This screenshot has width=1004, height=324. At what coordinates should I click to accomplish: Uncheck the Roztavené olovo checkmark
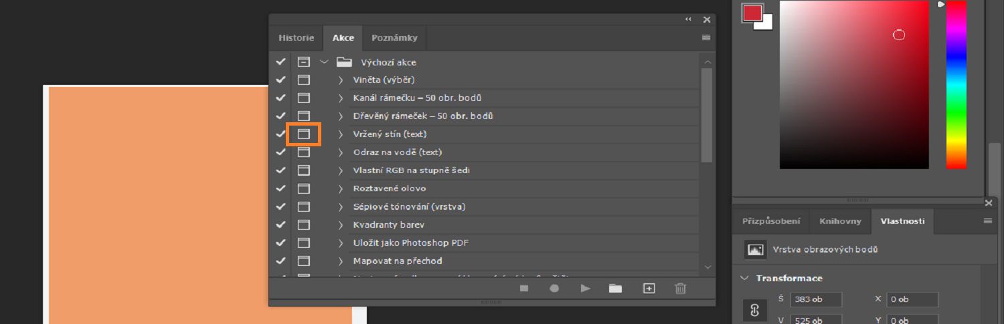click(x=280, y=188)
